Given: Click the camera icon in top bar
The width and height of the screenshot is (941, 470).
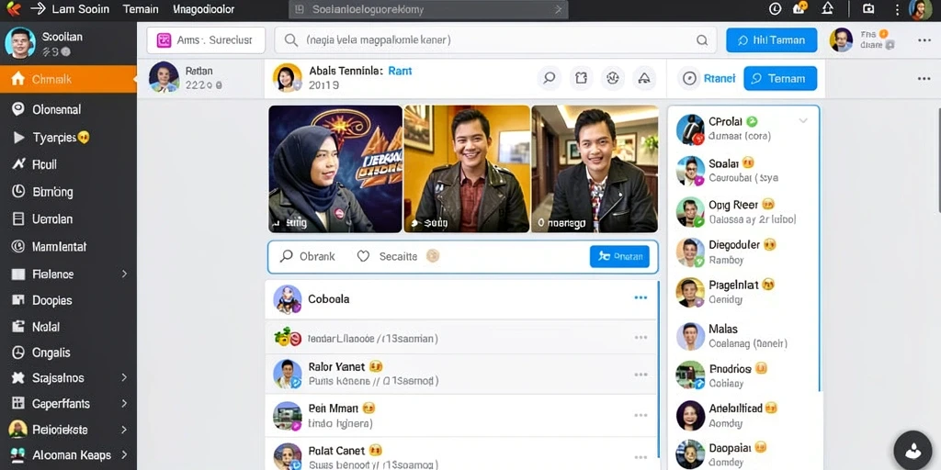Looking at the screenshot, I should pos(868,8).
